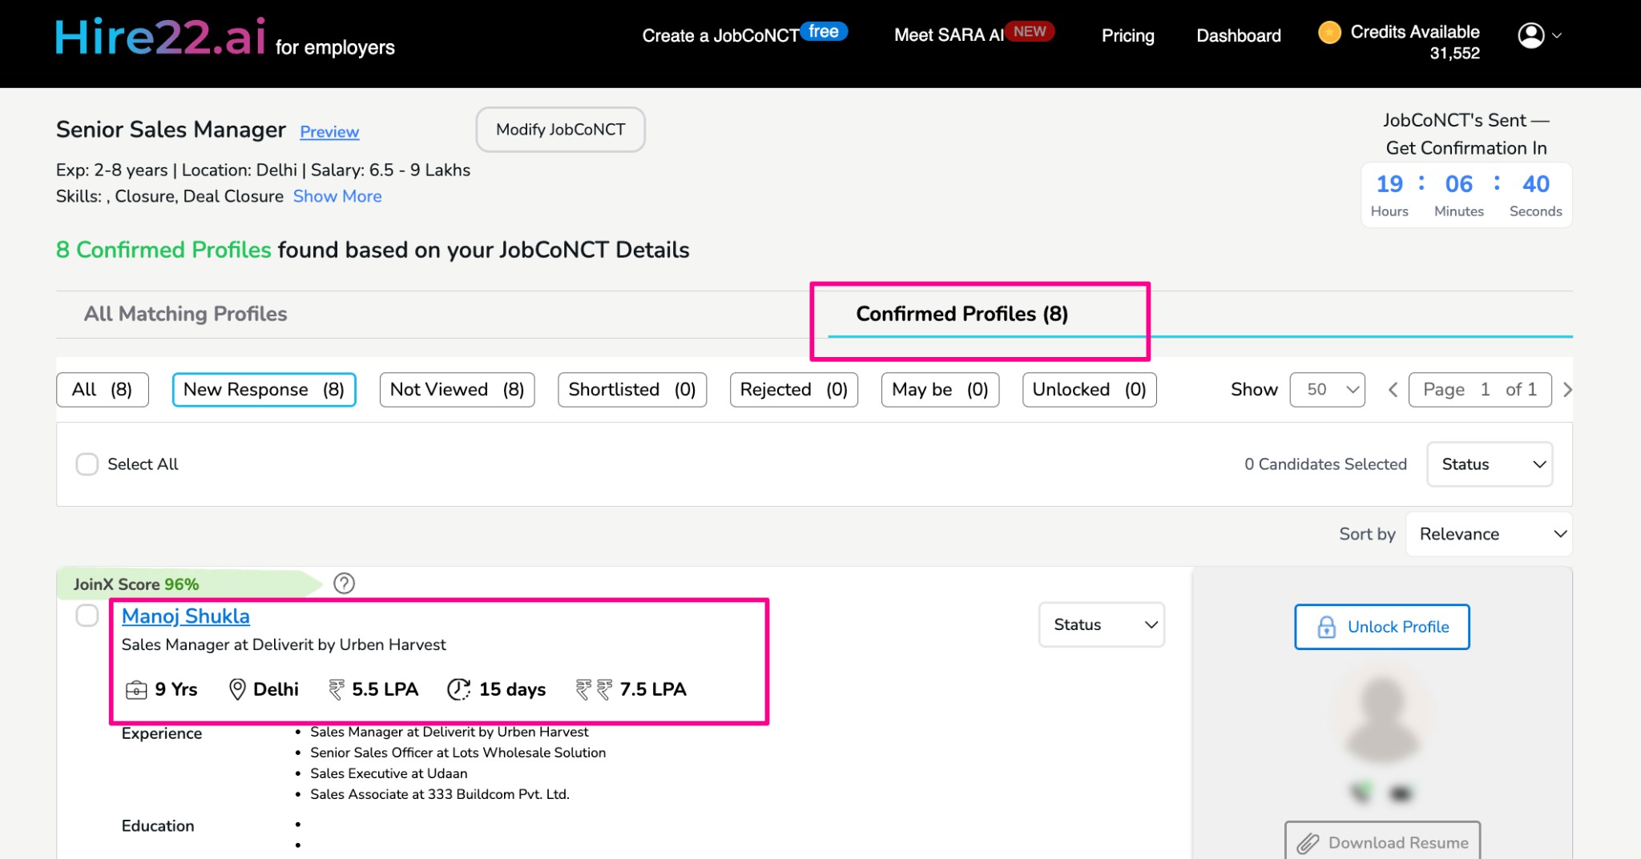This screenshot has width=1641, height=859.
Task: Open the Confirmed Profiles tab
Action: pyautogui.click(x=962, y=314)
